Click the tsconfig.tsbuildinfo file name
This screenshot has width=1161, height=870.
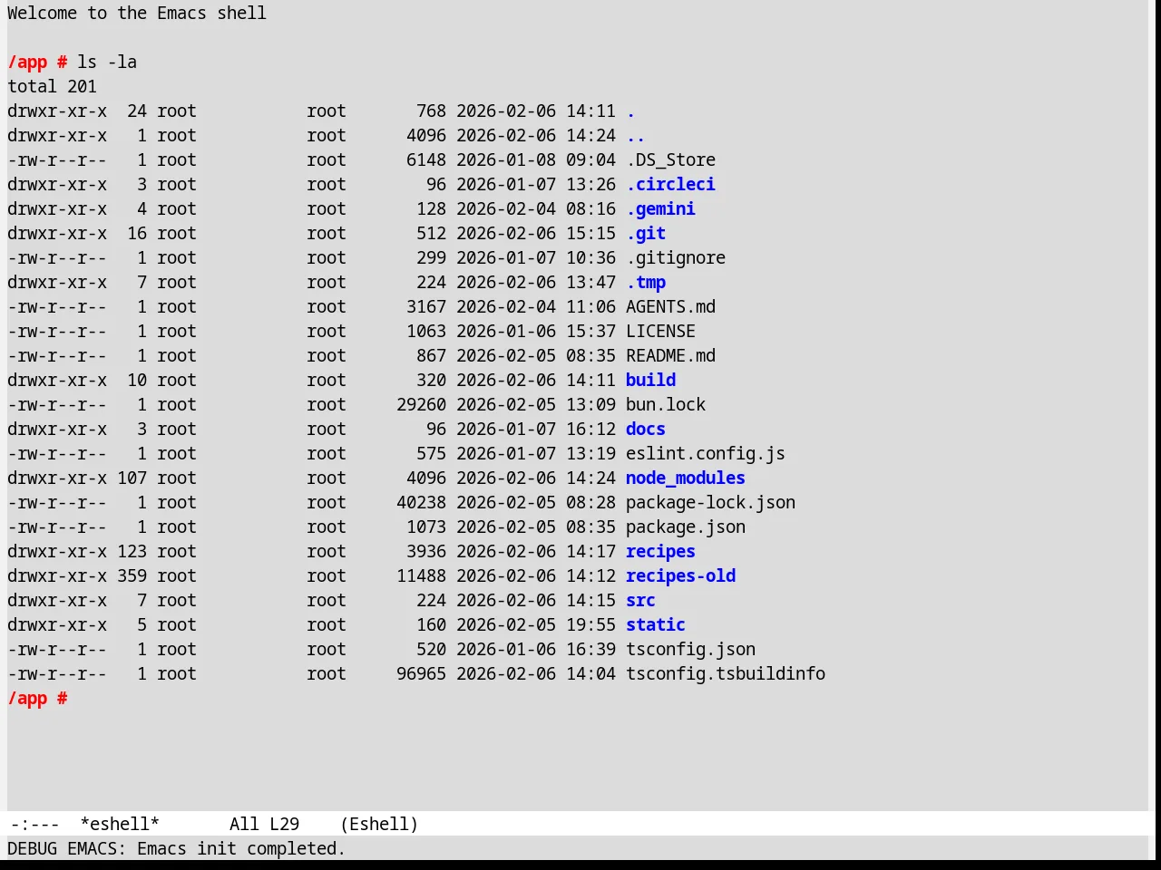pos(726,673)
